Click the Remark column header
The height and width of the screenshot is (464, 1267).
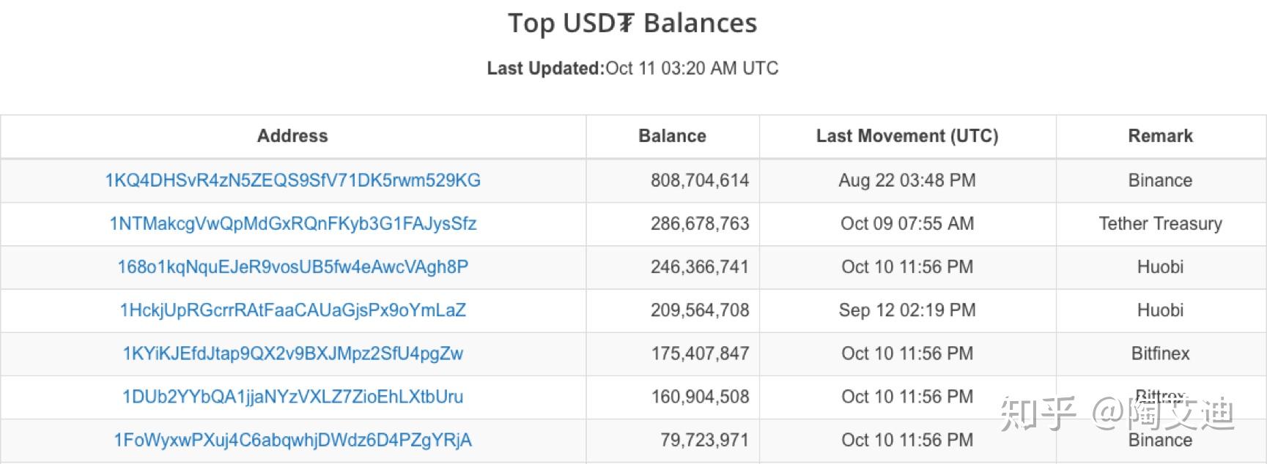coord(1161,136)
